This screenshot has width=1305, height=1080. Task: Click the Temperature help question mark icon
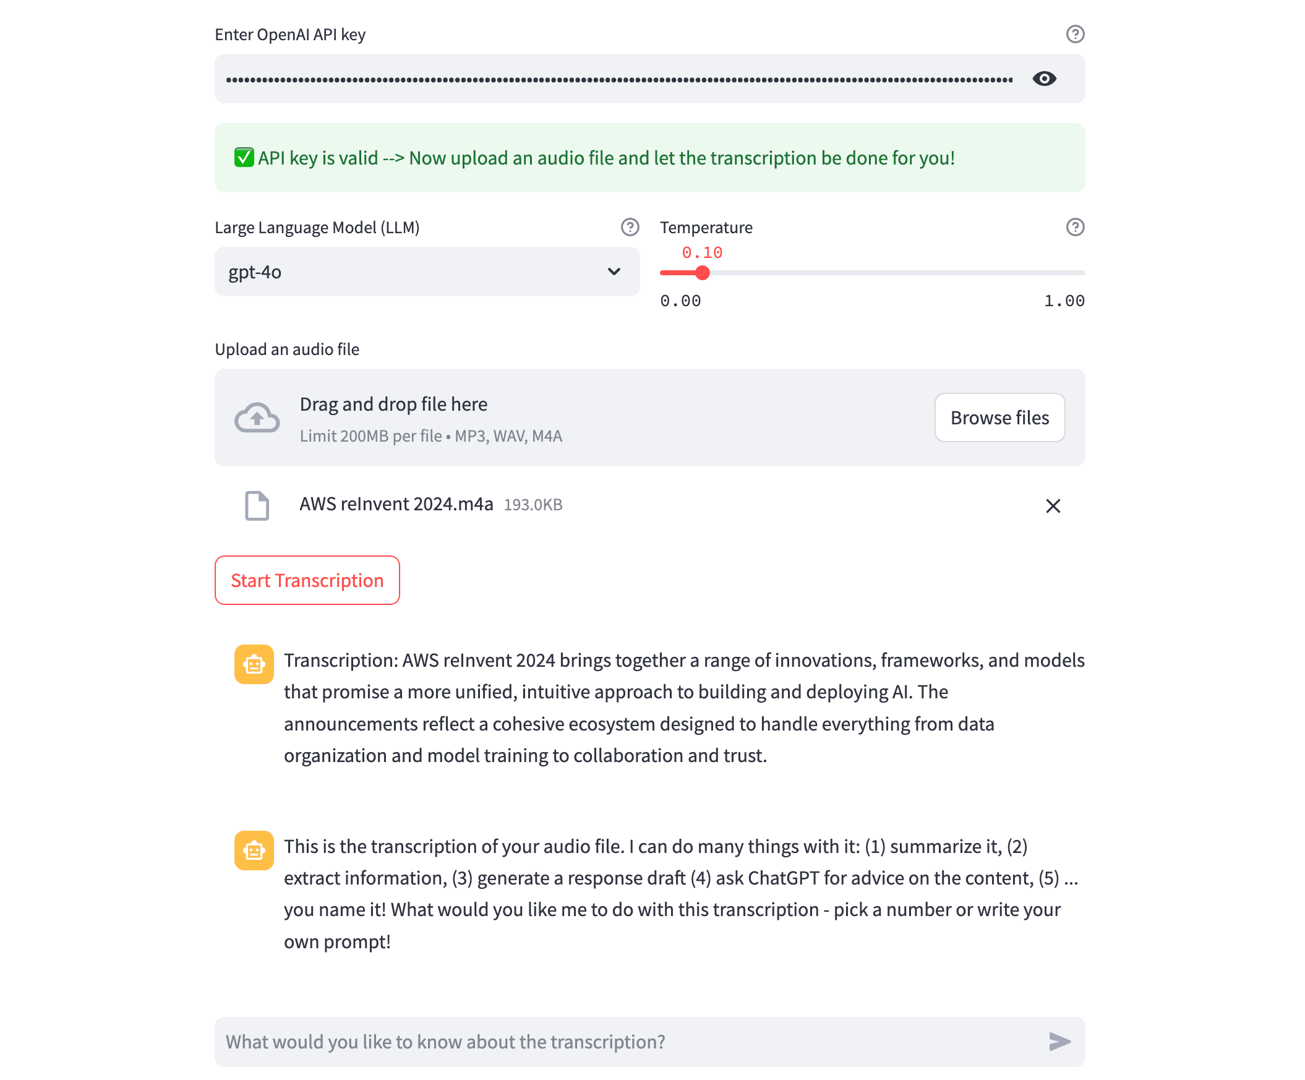pyautogui.click(x=1074, y=228)
